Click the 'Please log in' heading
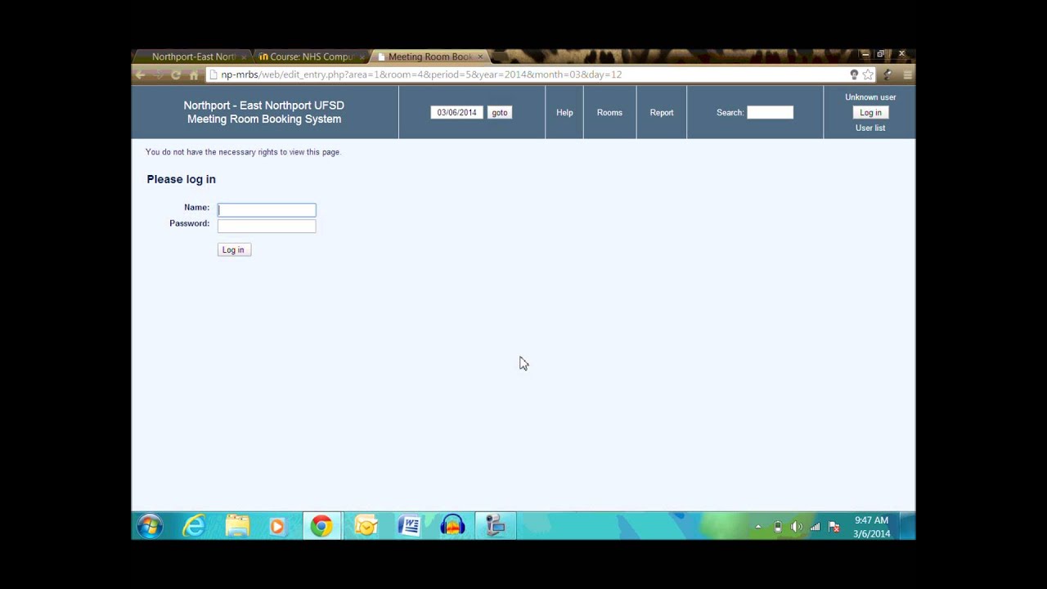This screenshot has width=1047, height=589. [x=182, y=179]
